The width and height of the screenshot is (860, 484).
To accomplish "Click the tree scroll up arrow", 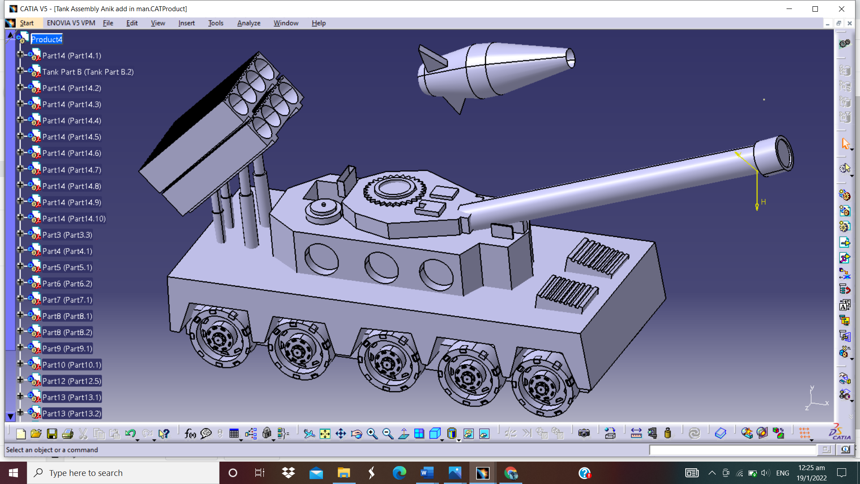I will (10, 35).
